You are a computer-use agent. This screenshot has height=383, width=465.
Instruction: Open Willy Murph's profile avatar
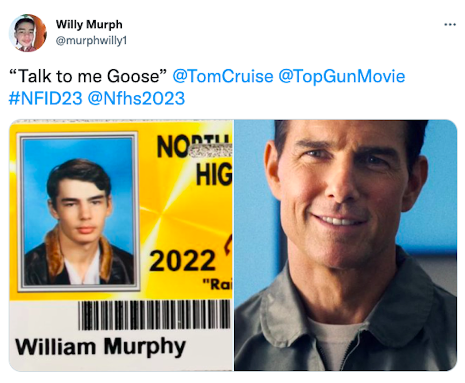(x=27, y=33)
